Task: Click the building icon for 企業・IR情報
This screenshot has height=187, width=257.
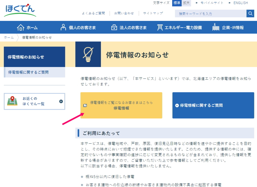Action: pos(216,28)
